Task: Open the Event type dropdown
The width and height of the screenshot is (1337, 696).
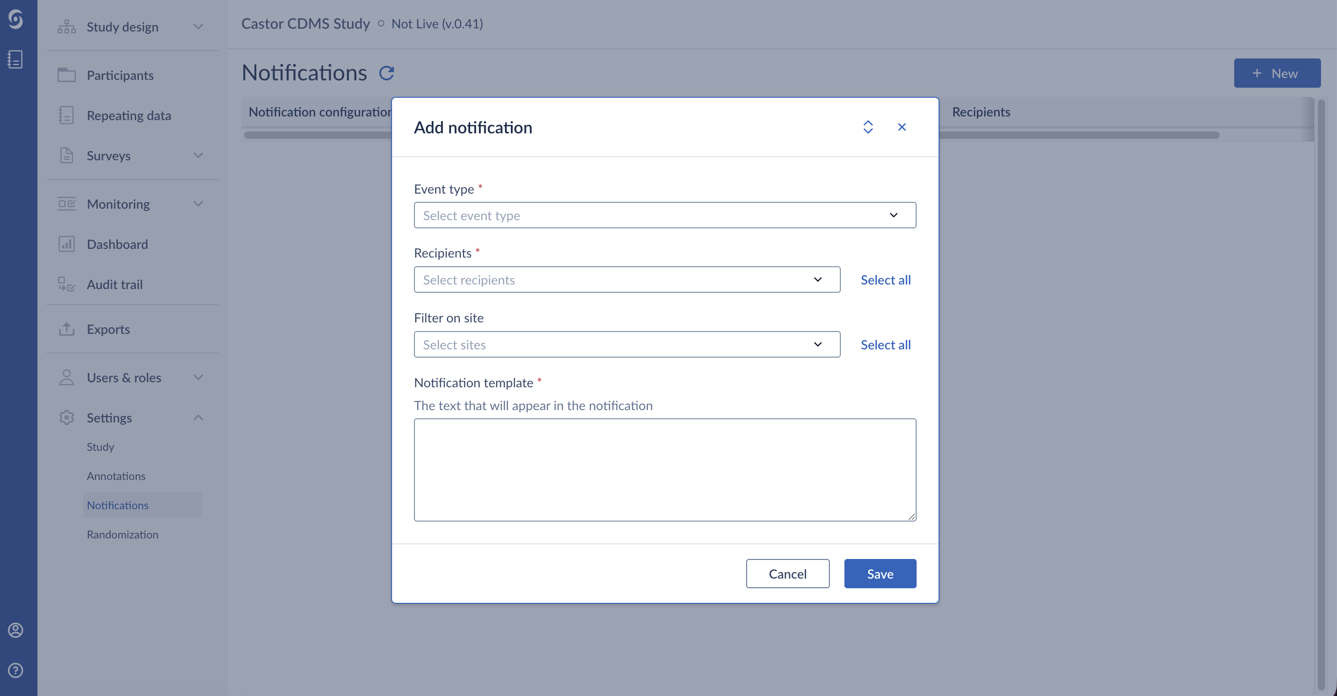Action: point(665,215)
